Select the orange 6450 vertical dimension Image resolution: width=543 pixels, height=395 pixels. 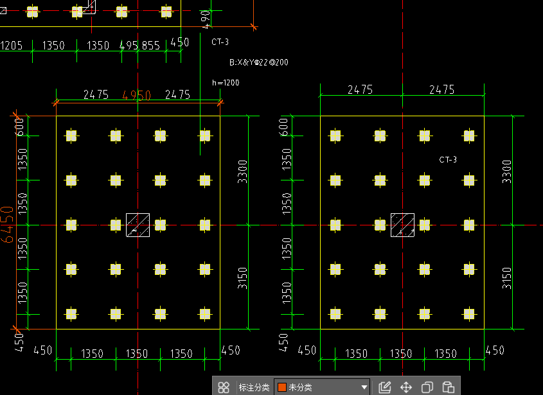tap(7, 224)
